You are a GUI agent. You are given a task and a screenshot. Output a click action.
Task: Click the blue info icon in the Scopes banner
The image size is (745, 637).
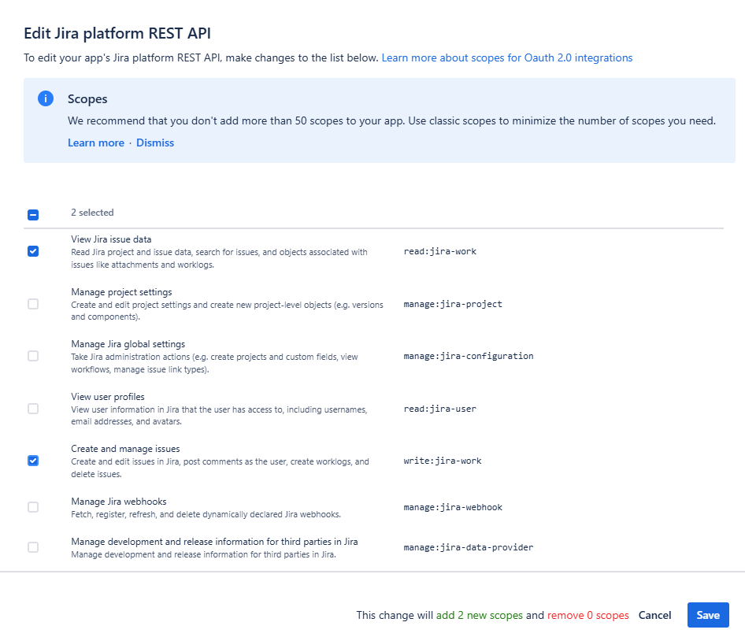coord(45,98)
